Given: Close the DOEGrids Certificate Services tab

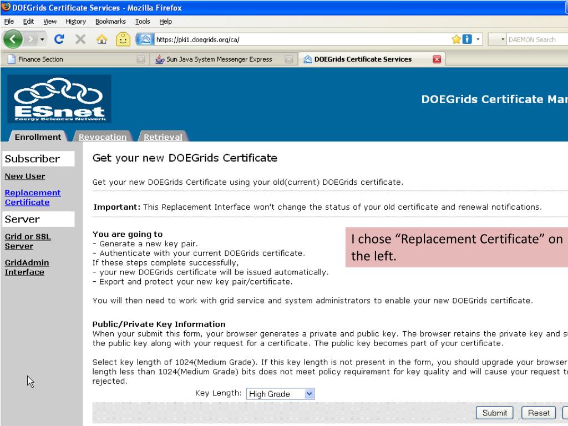Looking at the screenshot, I should point(437,59).
